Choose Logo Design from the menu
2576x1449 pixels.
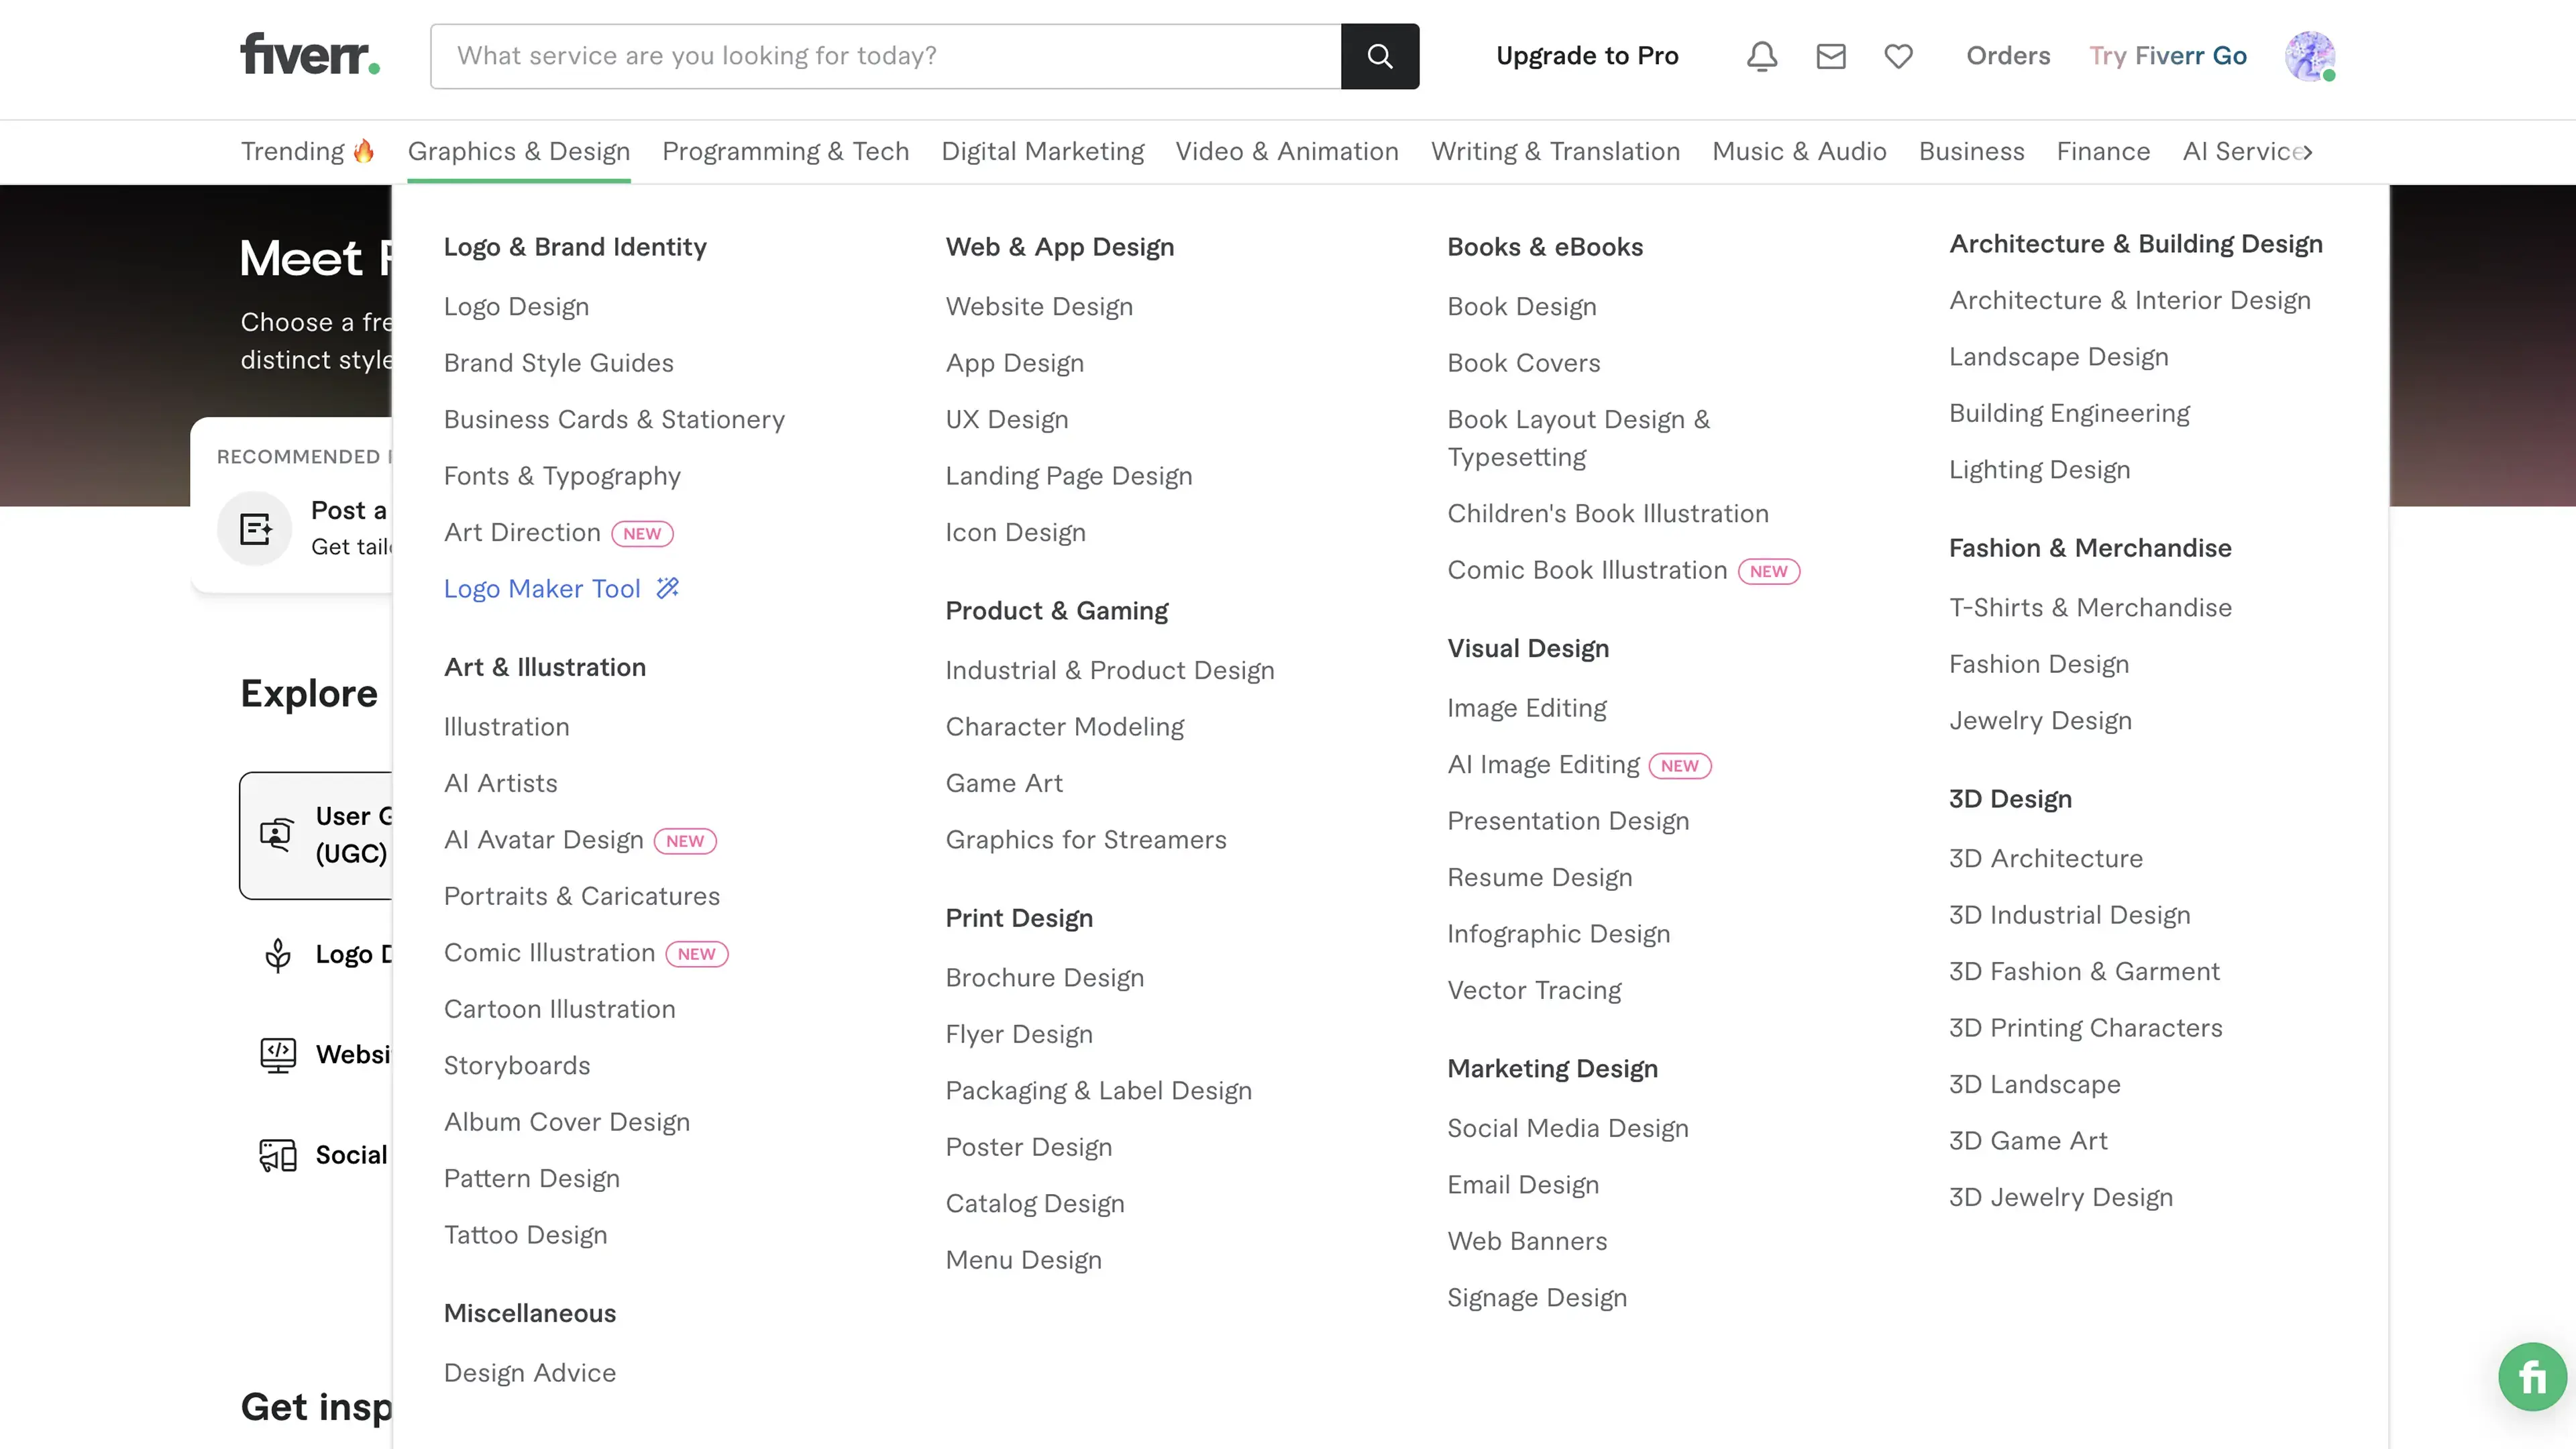click(x=516, y=306)
